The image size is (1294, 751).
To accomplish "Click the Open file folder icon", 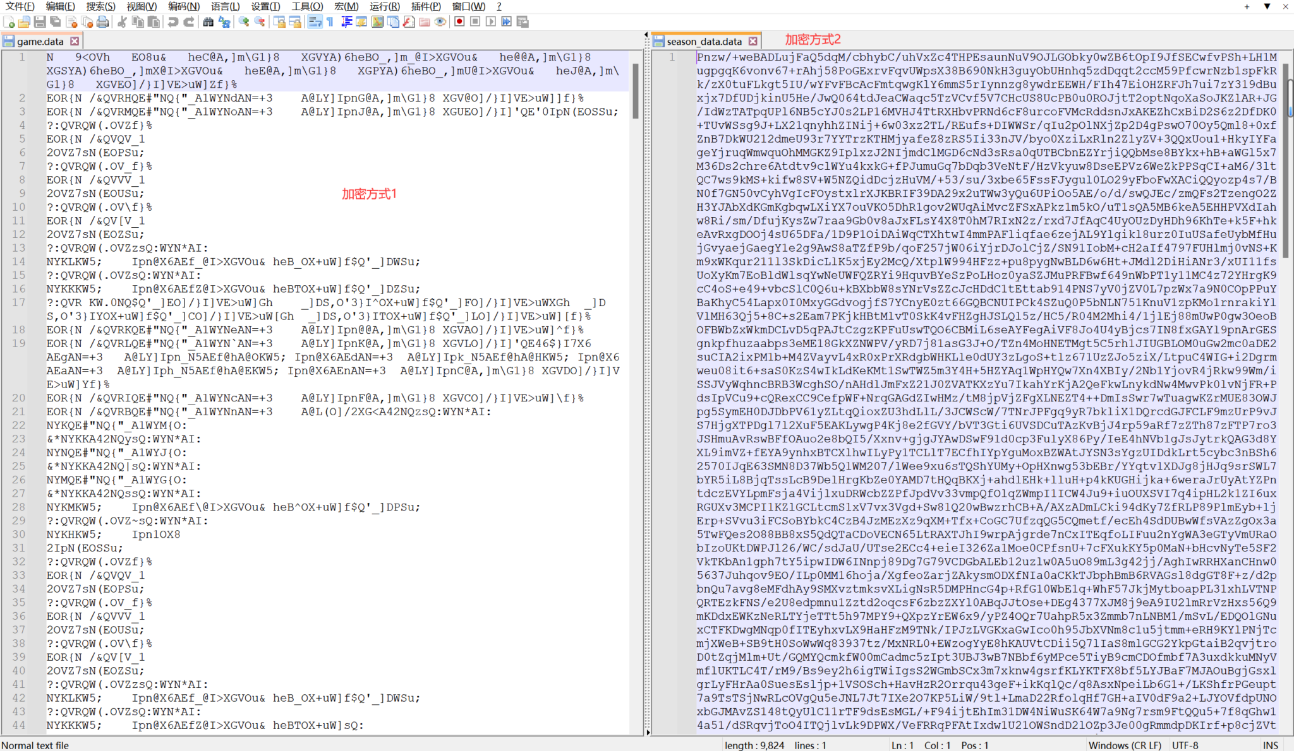I will tap(24, 22).
